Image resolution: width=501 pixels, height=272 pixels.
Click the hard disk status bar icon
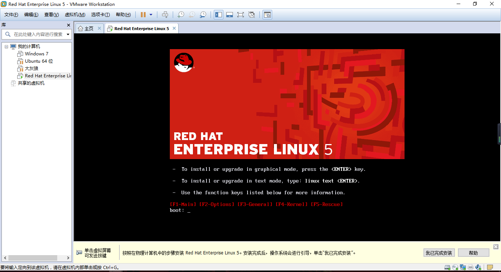point(447,267)
